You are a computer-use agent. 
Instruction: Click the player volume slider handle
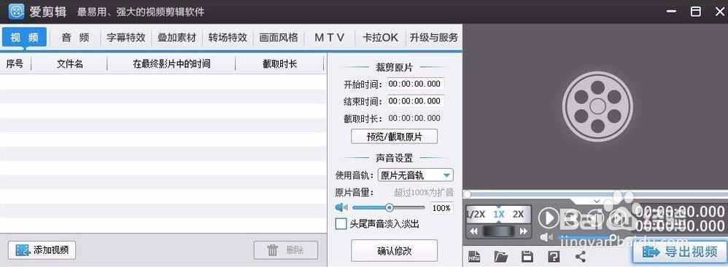click(x=613, y=238)
